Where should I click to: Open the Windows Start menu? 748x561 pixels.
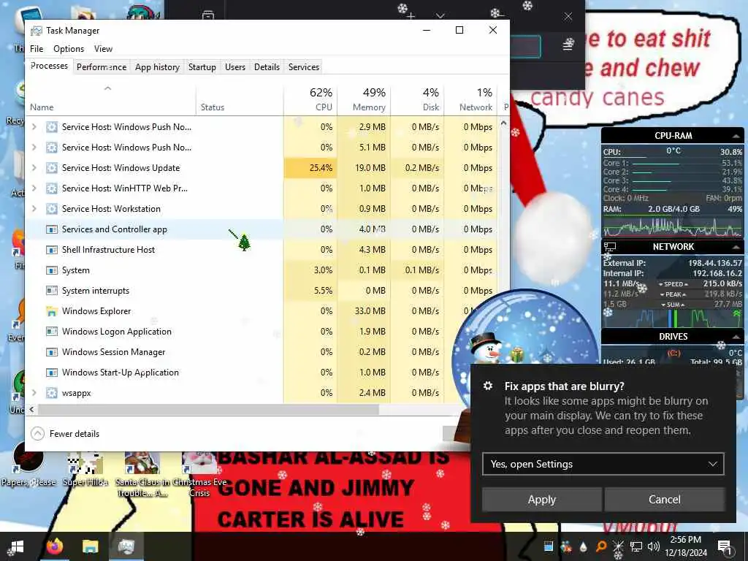coord(18,546)
